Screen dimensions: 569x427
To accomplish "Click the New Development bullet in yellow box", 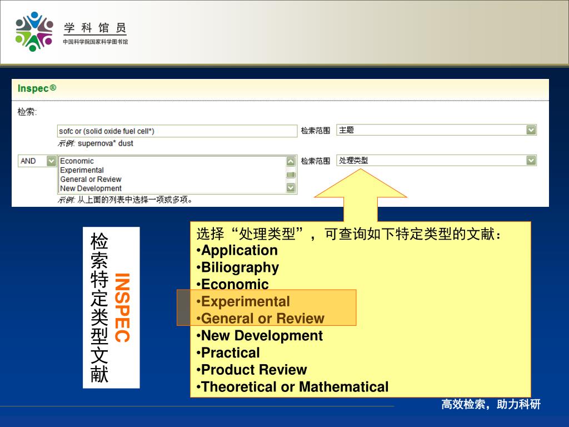I will pyautogui.click(x=259, y=335).
